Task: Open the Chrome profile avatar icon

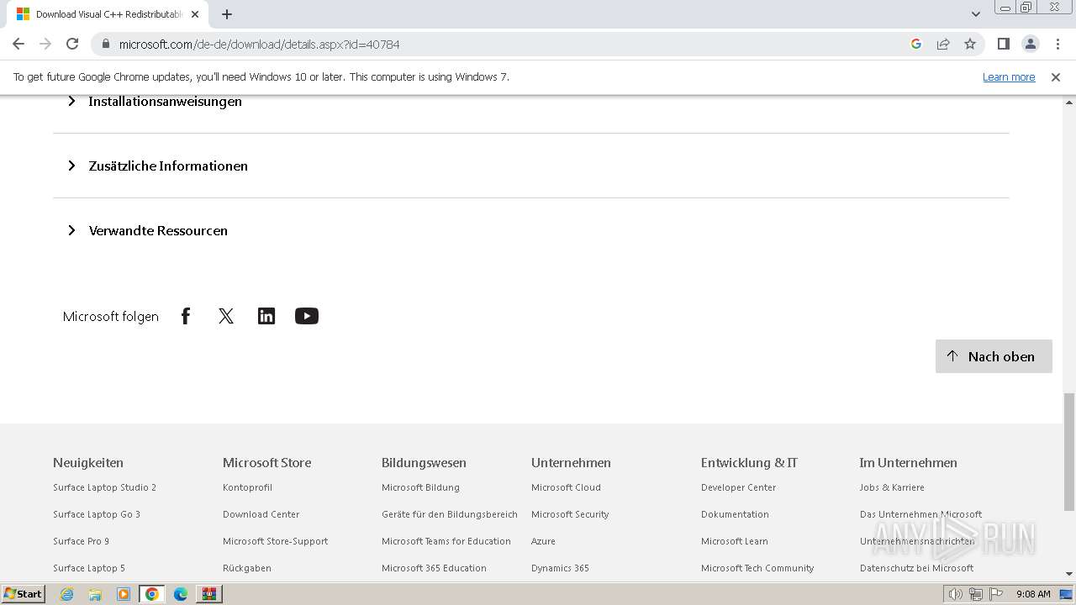Action: (1030, 44)
